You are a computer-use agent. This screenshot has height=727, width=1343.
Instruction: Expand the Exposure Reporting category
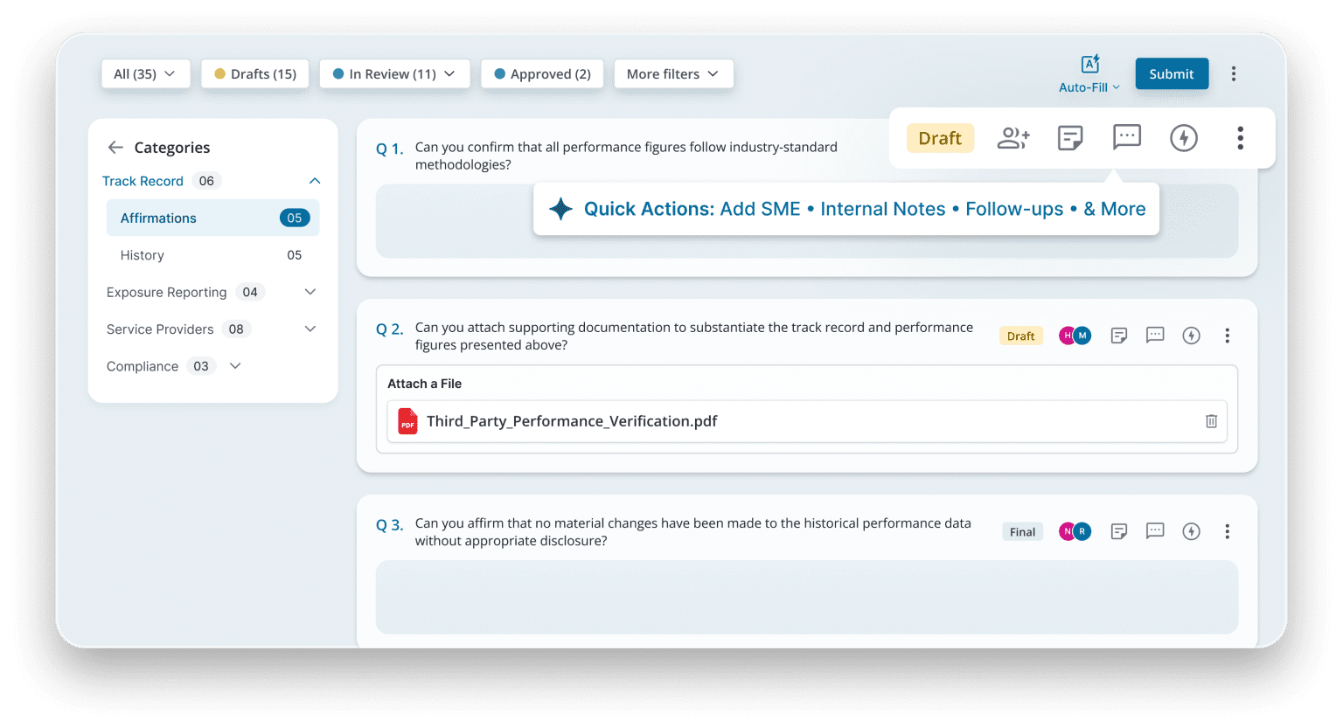[310, 292]
